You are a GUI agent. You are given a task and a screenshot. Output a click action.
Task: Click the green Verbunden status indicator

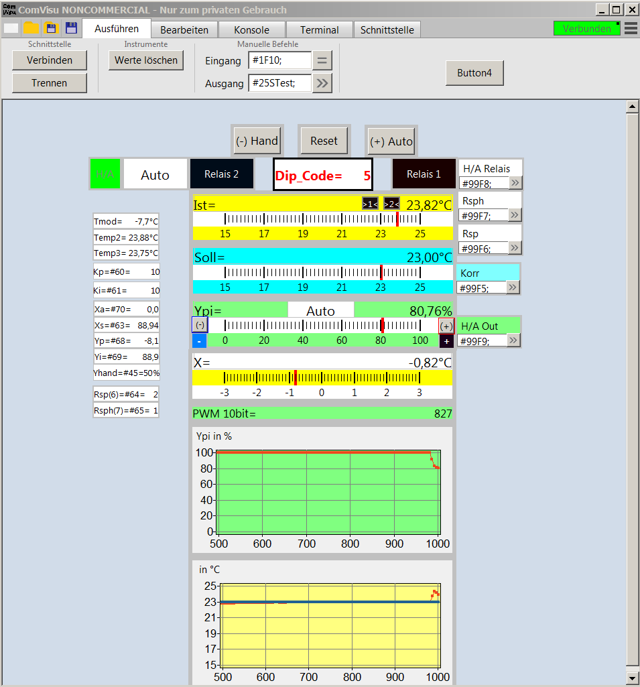point(586,28)
